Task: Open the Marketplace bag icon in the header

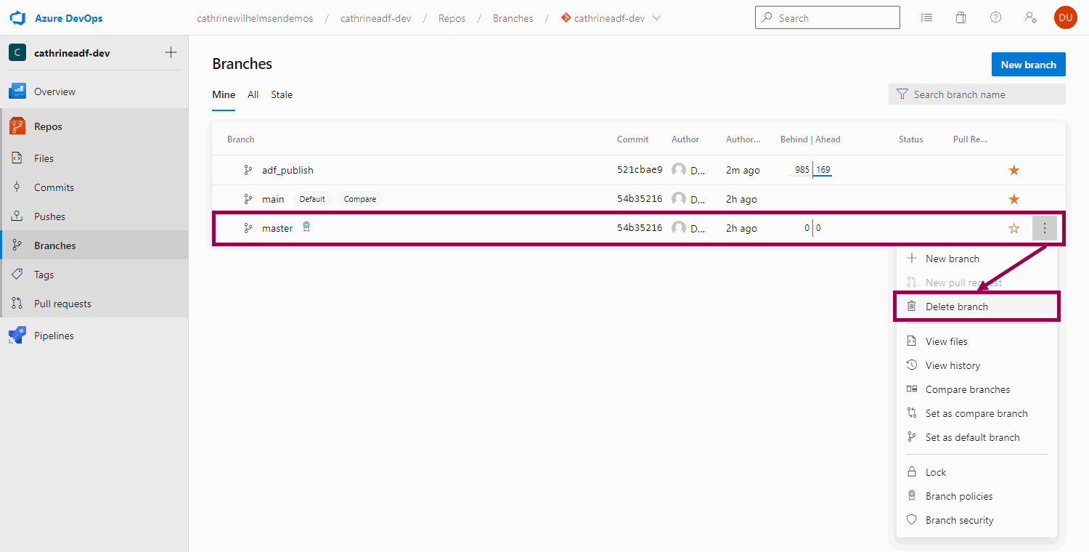Action: (960, 17)
